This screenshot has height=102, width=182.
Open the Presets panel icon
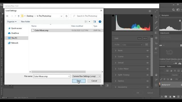pyautogui.click(x=156, y=48)
